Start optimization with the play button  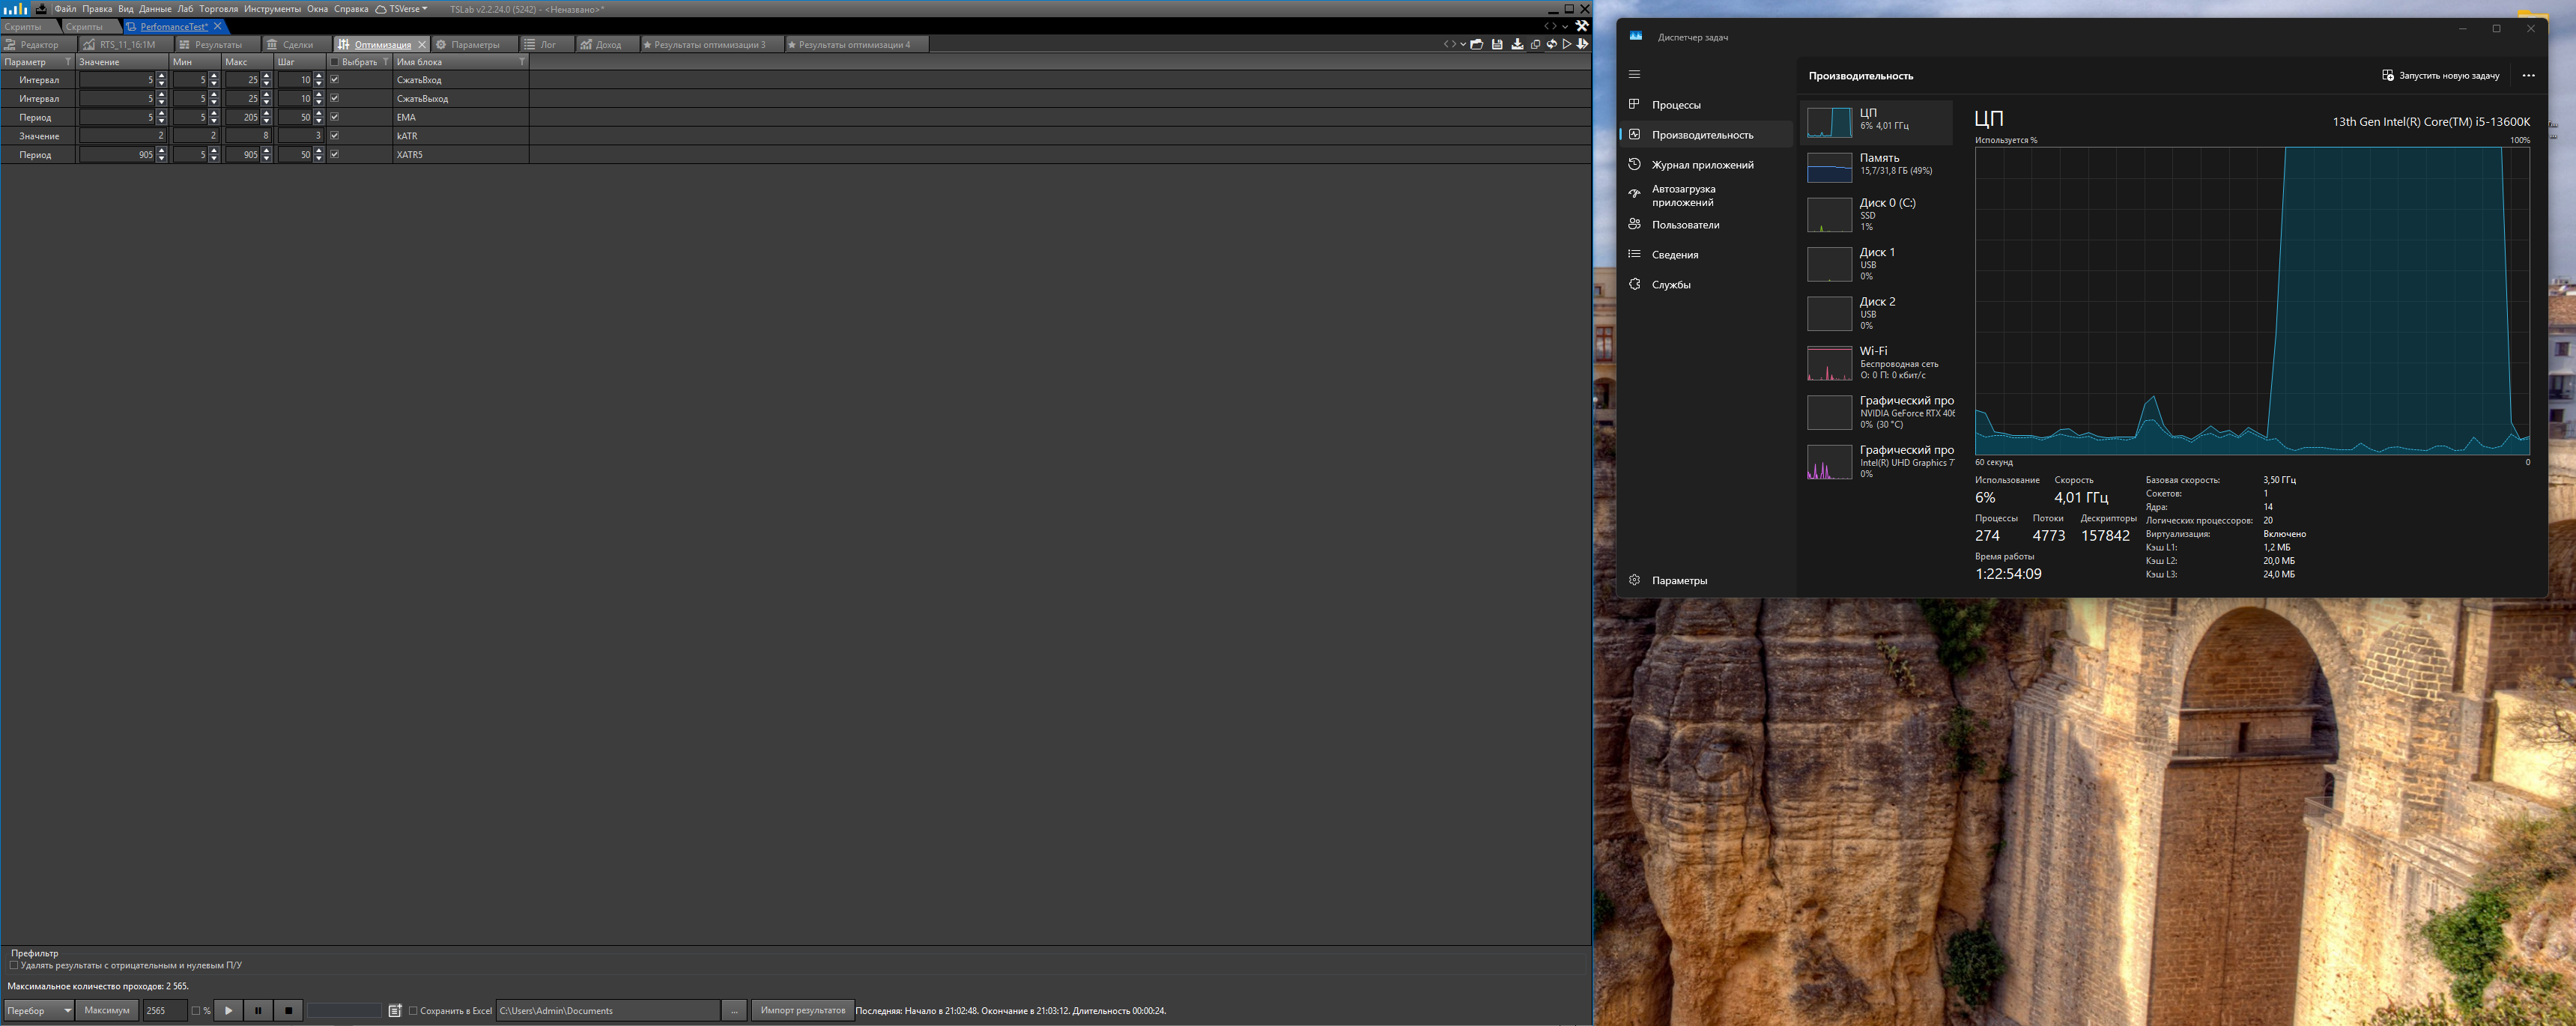pos(228,1010)
